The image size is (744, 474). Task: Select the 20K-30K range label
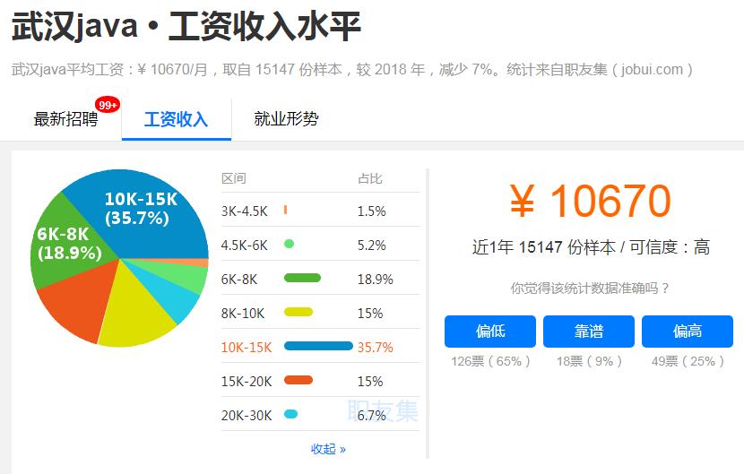[x=247, y=416]
